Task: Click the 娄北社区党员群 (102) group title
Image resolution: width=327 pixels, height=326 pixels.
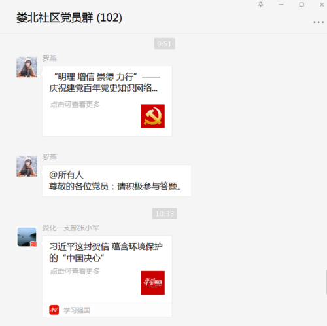Action: [x=69, y=18]
